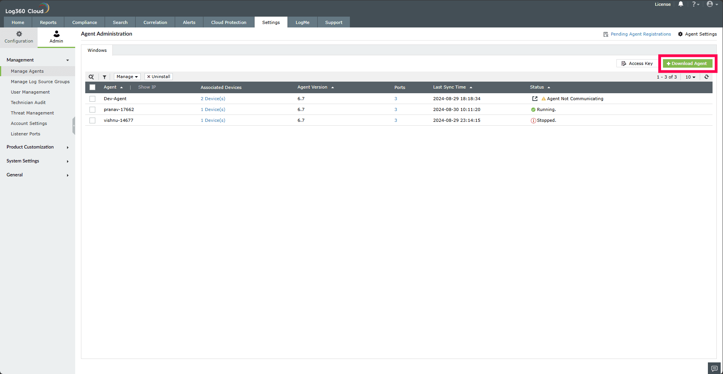Image resolution: width=723 pixels, height=374 pixels.
Task: Click the green running icon for pranav-17662
Action: point(533,109)
